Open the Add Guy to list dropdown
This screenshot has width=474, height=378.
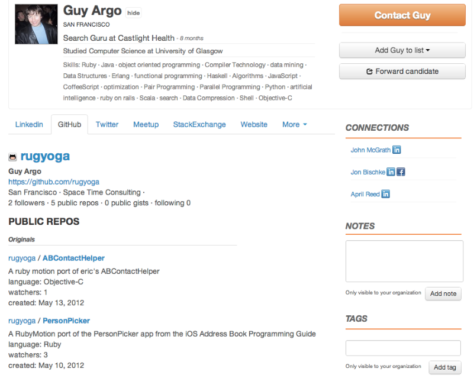(402, 50)
